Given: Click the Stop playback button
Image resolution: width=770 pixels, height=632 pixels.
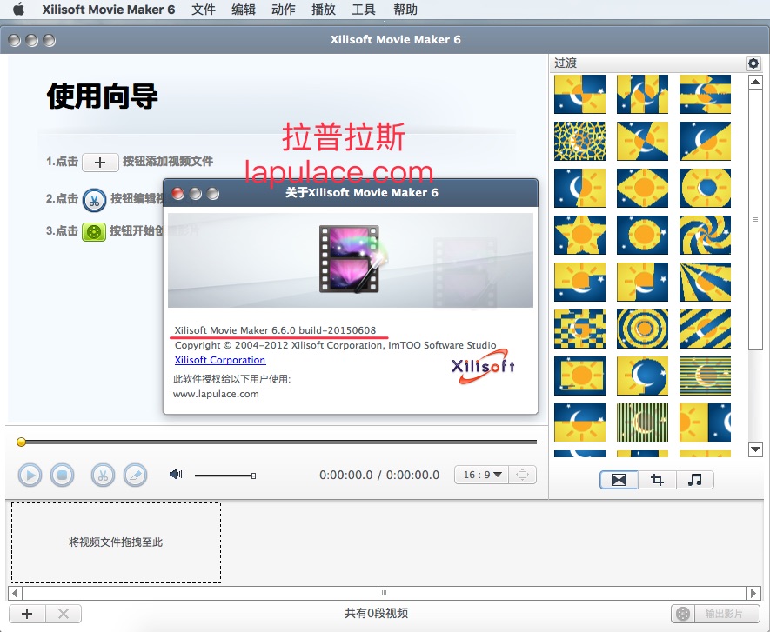Looking at the screenshot, I should [x=62, y=475].
